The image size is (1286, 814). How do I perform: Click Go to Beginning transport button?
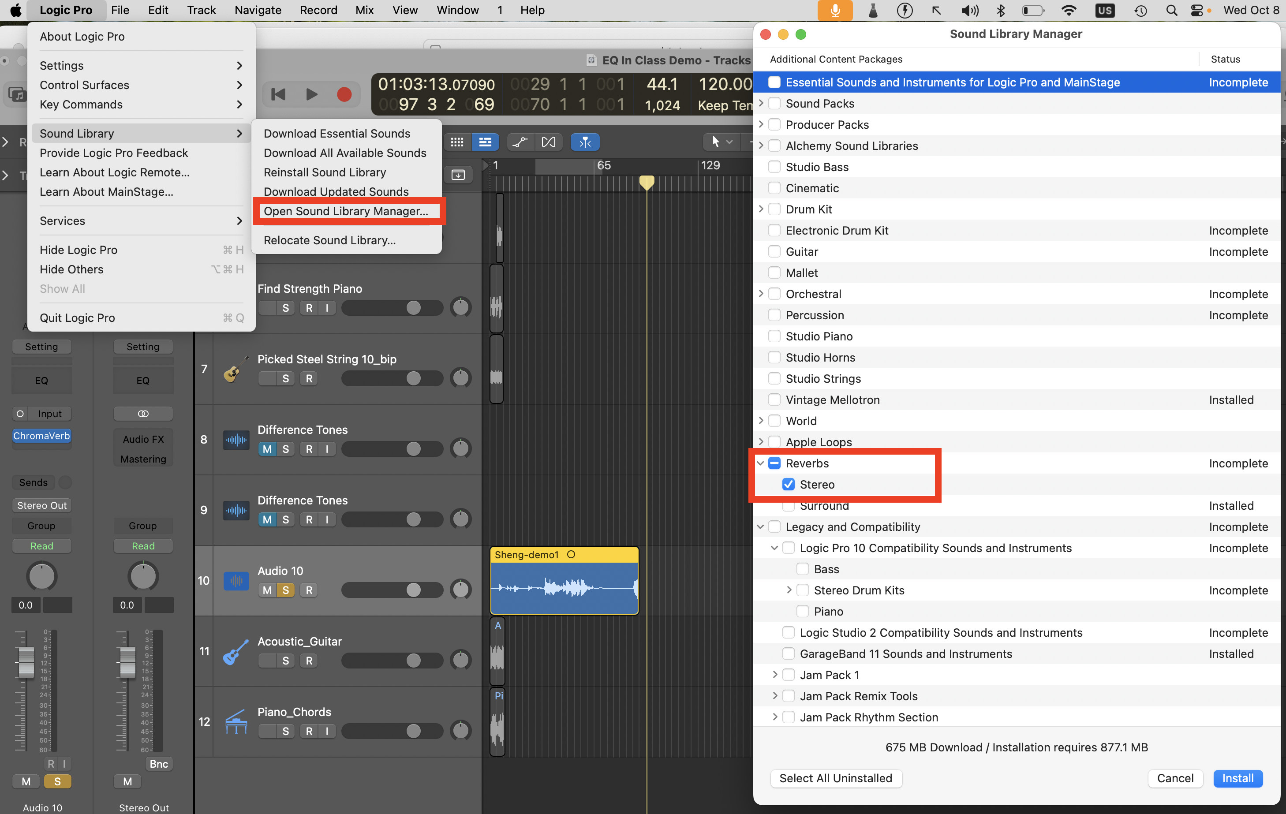(x=278, y=94)
